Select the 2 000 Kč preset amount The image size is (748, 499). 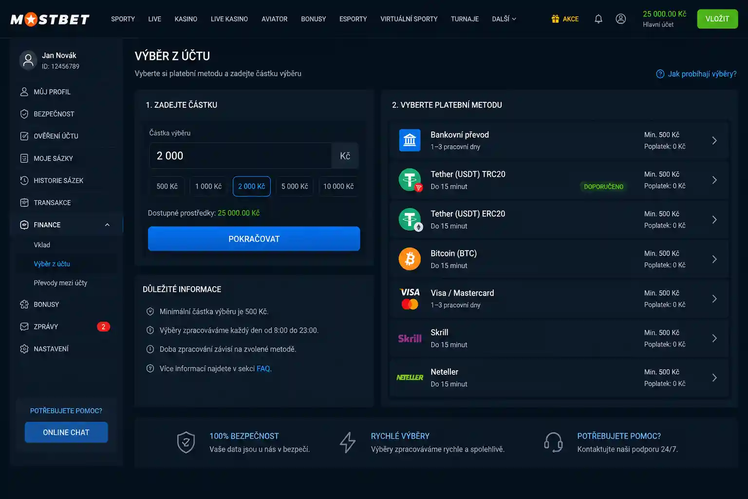pos(252,186)
